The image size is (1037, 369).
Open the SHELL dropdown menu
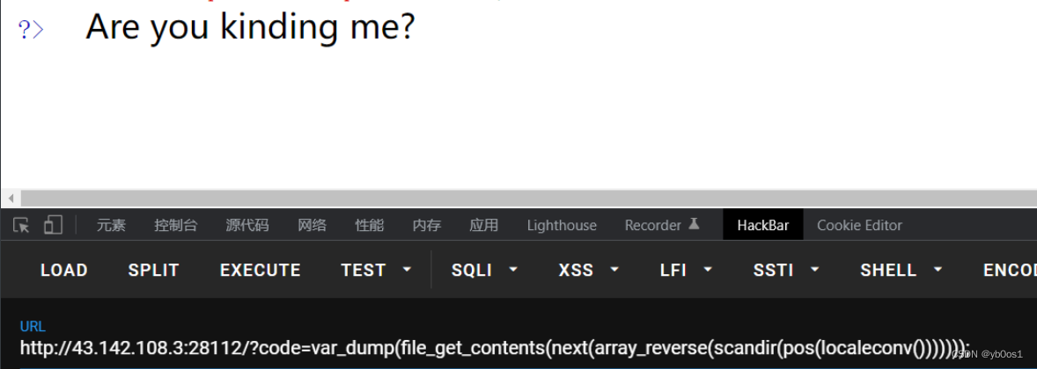[901, 270]
